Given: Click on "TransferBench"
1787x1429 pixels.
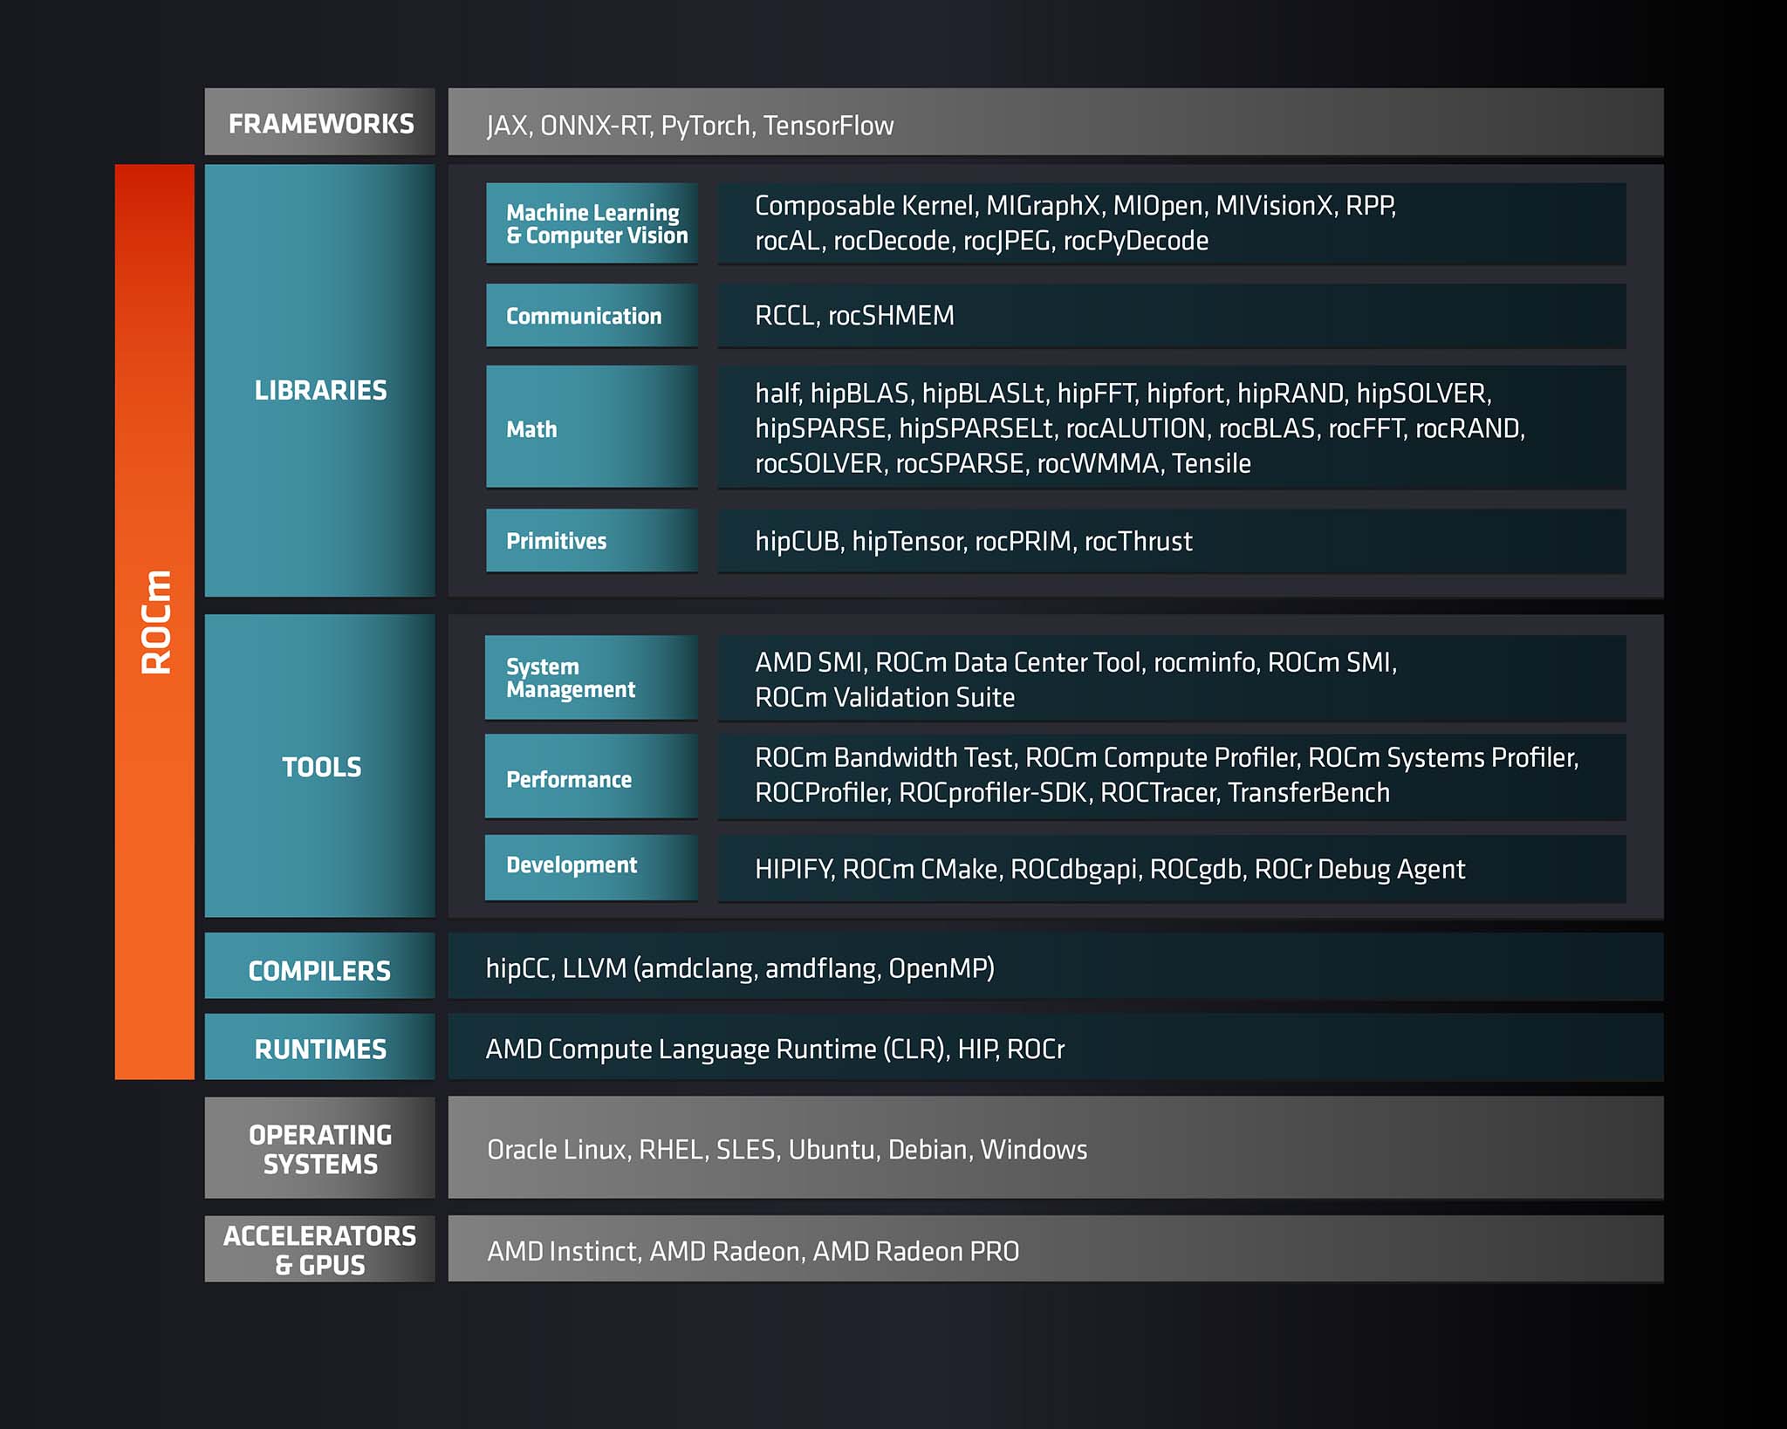Looking at the screenshot, I should pyautogui.click(x=1309, y=793).
